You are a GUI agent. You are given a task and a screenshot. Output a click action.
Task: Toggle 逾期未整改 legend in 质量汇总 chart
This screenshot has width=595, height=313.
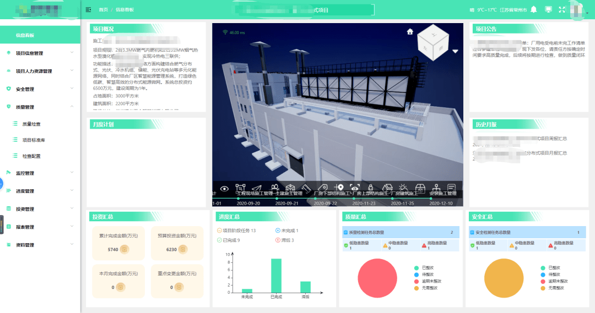[428, 281]
